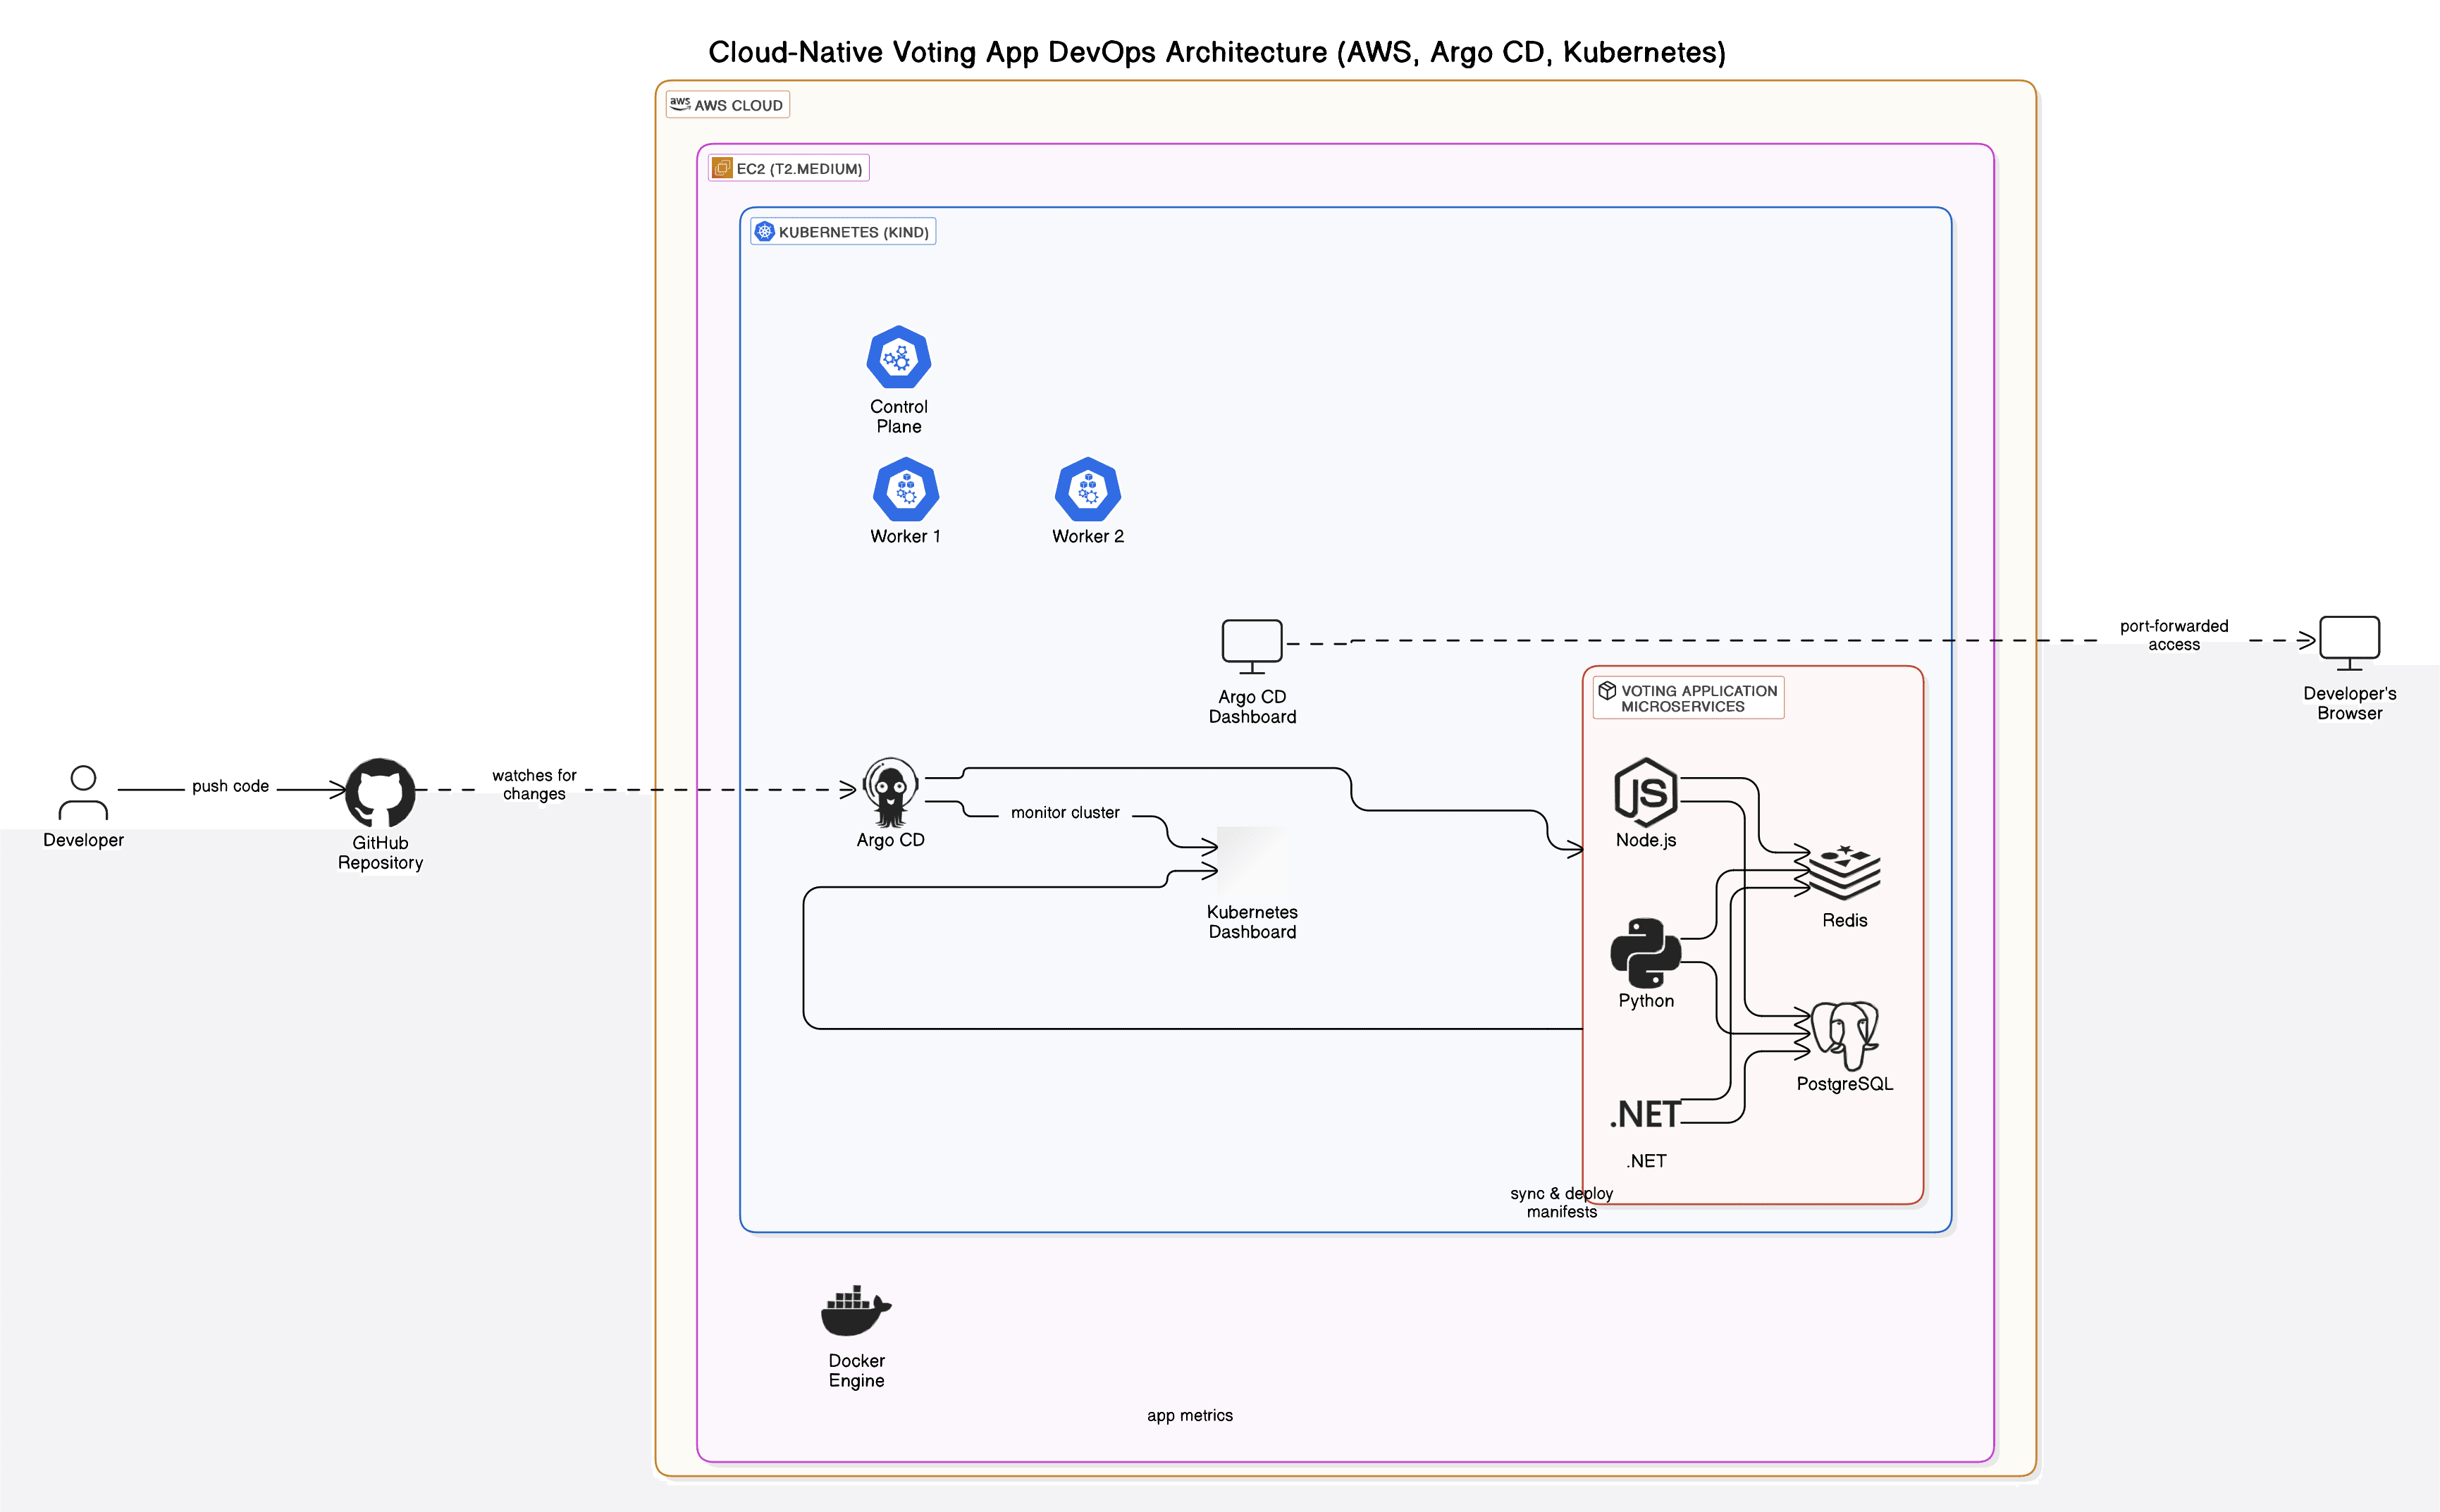The width and height of the screenshot is (2440, 1512).
Task: Select the 'app metrics' label
Action: pos(1189,1415)
